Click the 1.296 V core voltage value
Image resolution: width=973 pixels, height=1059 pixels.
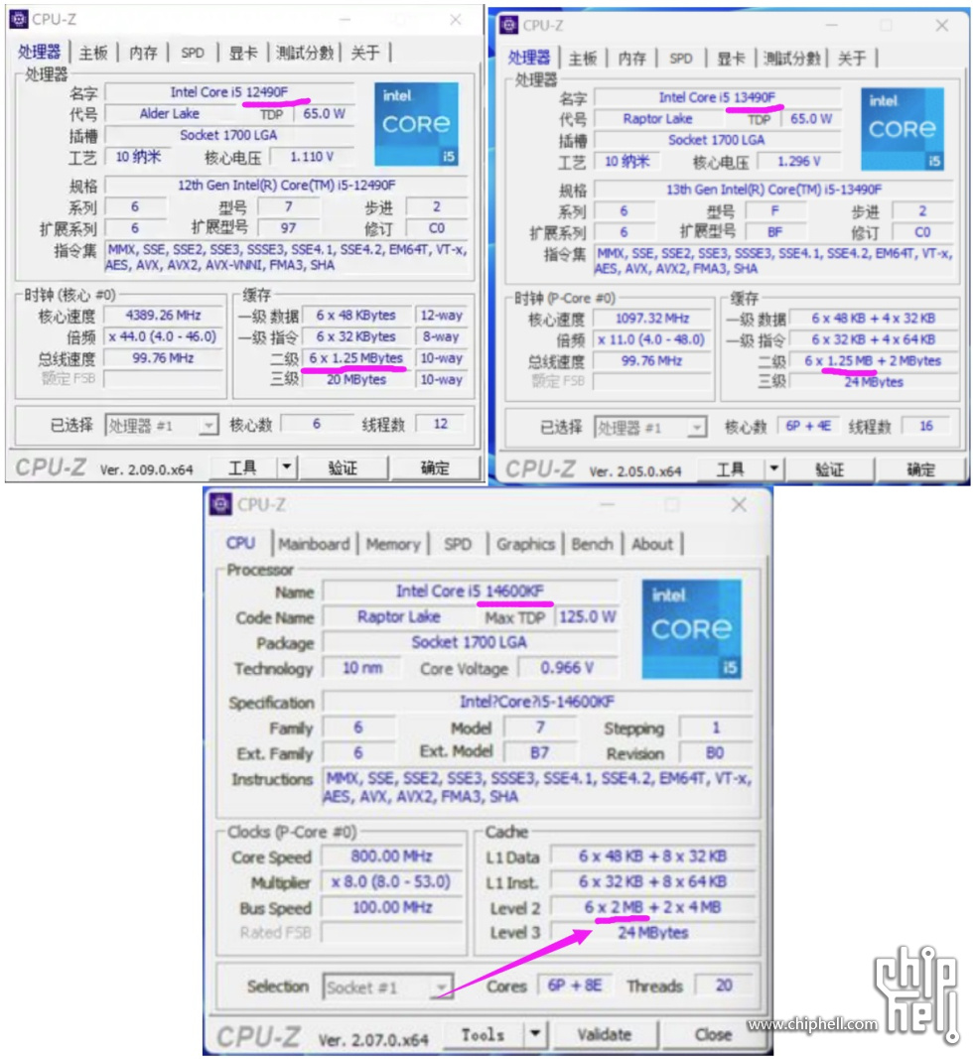pos(798,162)
